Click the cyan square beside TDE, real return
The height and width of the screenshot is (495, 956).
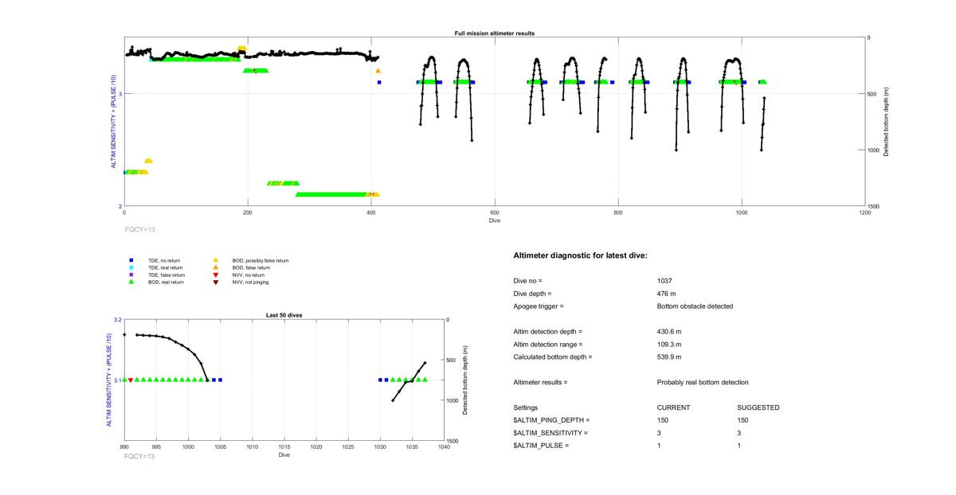click(x=131, y=267)
